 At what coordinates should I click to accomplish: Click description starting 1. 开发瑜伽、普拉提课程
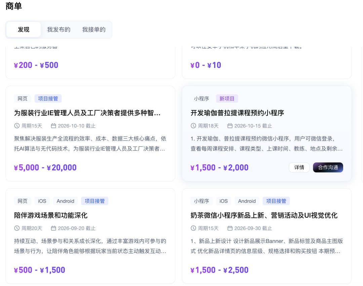point(267,144)
